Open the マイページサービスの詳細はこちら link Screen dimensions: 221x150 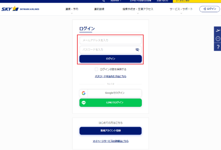[110, 141]
